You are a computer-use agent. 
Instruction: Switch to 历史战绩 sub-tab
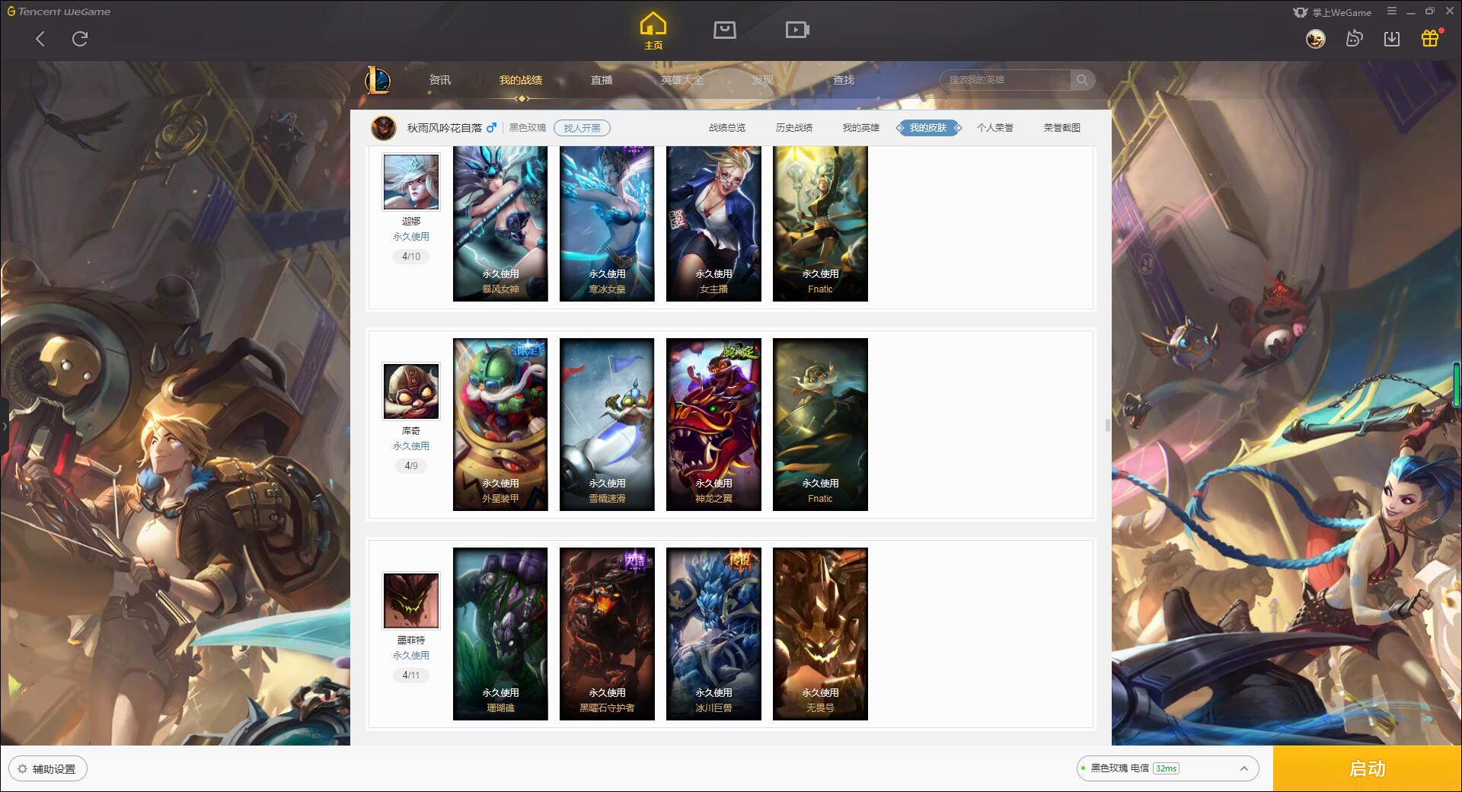click(x=794, y=128)
